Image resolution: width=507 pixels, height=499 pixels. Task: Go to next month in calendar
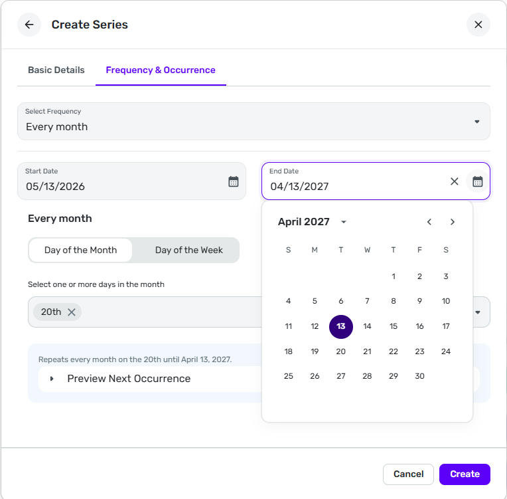point(453,222)
